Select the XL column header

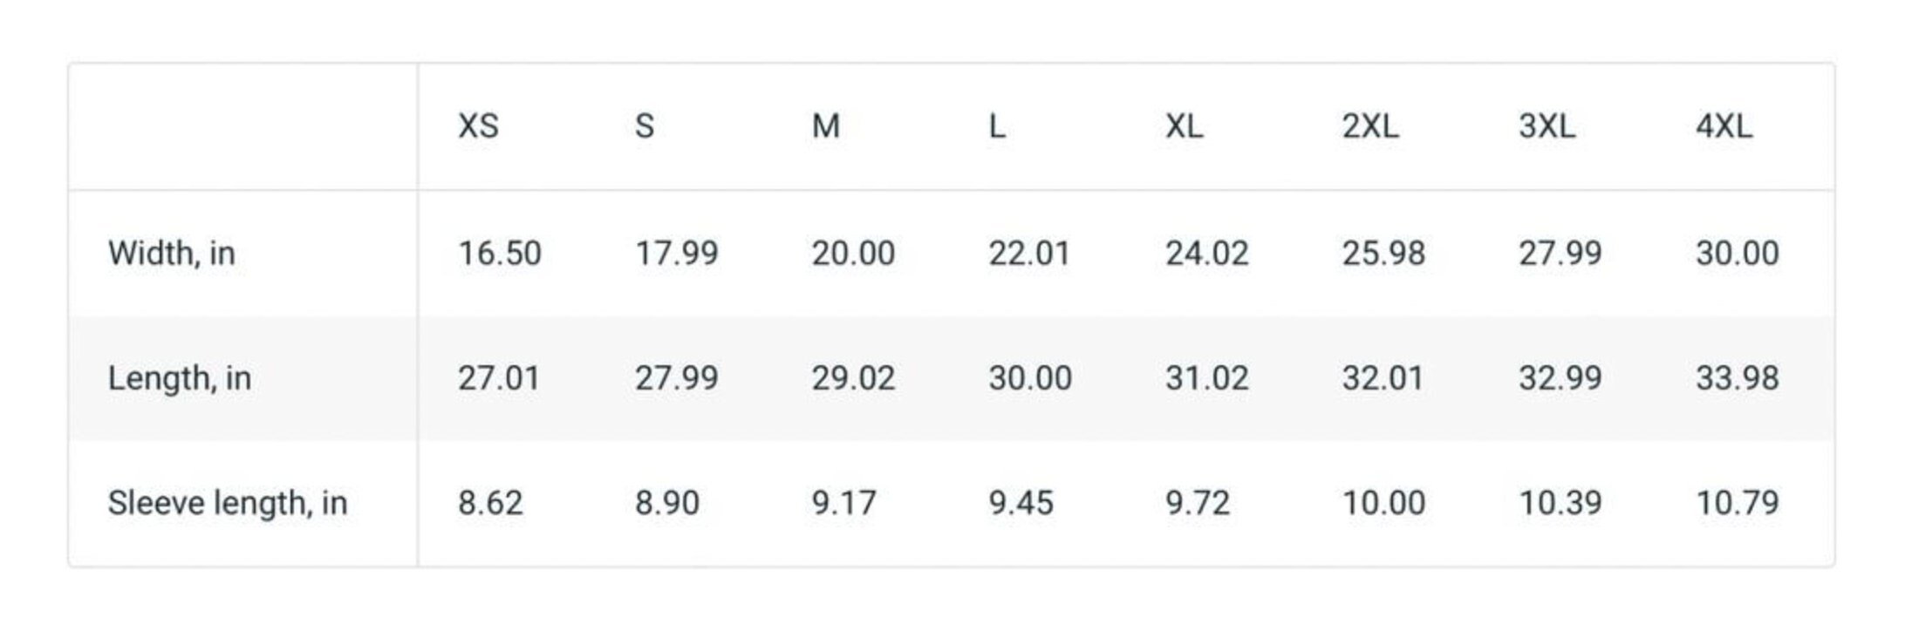[x=1184, y=126]
